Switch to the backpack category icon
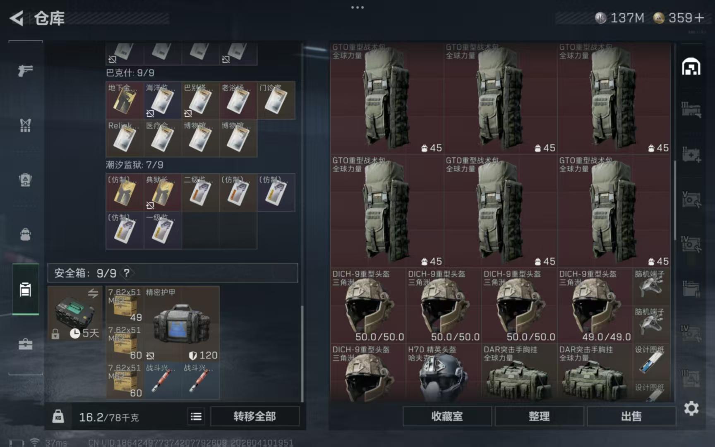The height and width of the screenshot is (447, 715). 25,234
